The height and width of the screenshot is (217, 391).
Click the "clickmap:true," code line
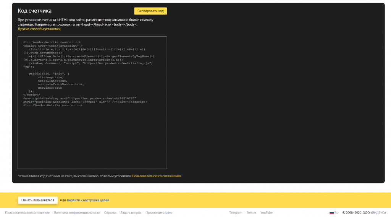pos(51,77)
